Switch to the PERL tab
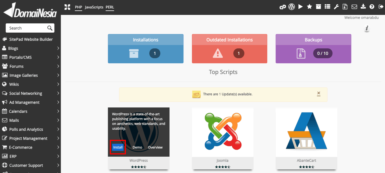Image resolution: width=385 pixels, height=173 pixels. click(x=110, y=7)
